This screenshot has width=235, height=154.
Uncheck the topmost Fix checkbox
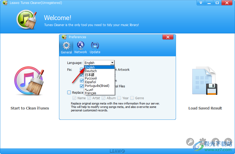[x=82, y=69]
